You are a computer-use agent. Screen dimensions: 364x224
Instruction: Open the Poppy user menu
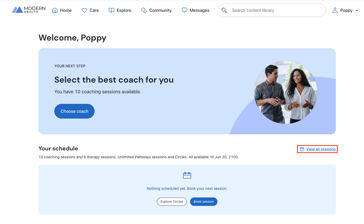[346, 10]
